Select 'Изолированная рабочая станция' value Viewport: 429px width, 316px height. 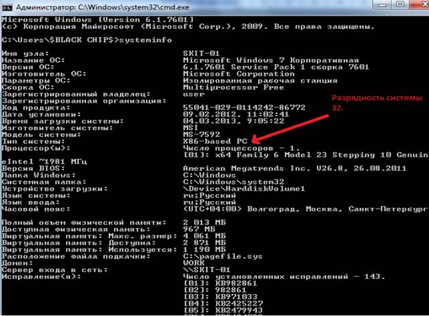260,81
